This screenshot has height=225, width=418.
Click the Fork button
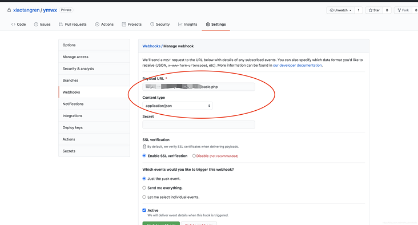tap(403, 10)
